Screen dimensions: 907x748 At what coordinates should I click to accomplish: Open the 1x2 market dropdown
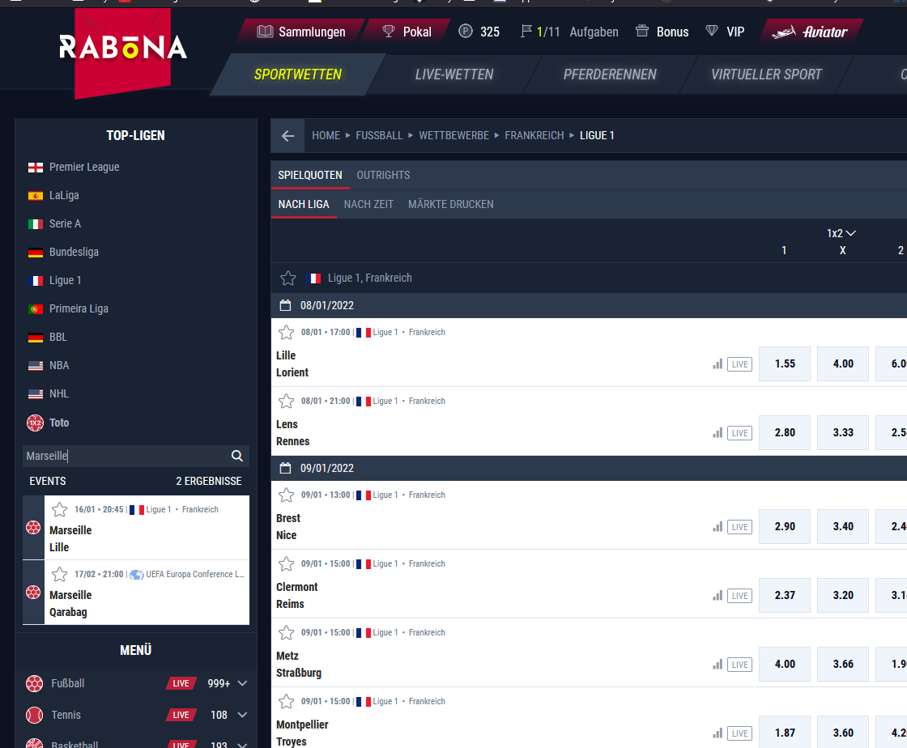[x=841, y=233]
